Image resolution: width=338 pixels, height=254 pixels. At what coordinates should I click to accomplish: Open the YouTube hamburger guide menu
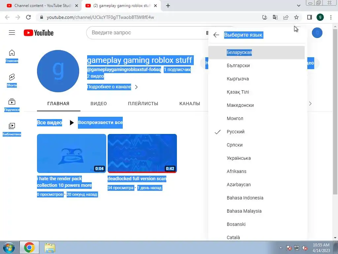tap(12, 33)
